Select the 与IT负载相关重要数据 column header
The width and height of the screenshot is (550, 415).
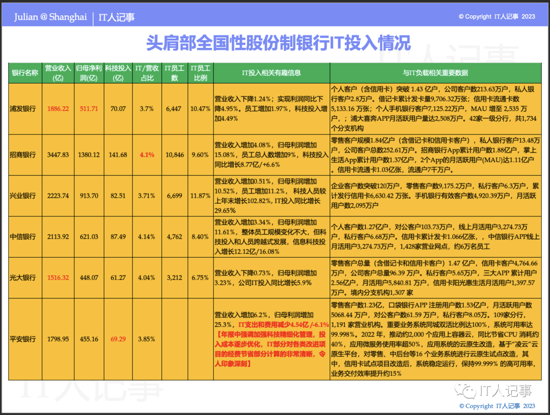click(435, 73)
